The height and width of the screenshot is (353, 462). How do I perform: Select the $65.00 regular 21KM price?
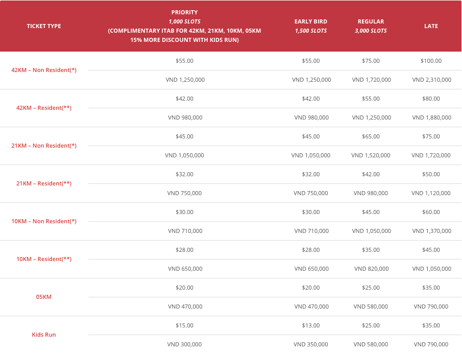coord(371,136)
